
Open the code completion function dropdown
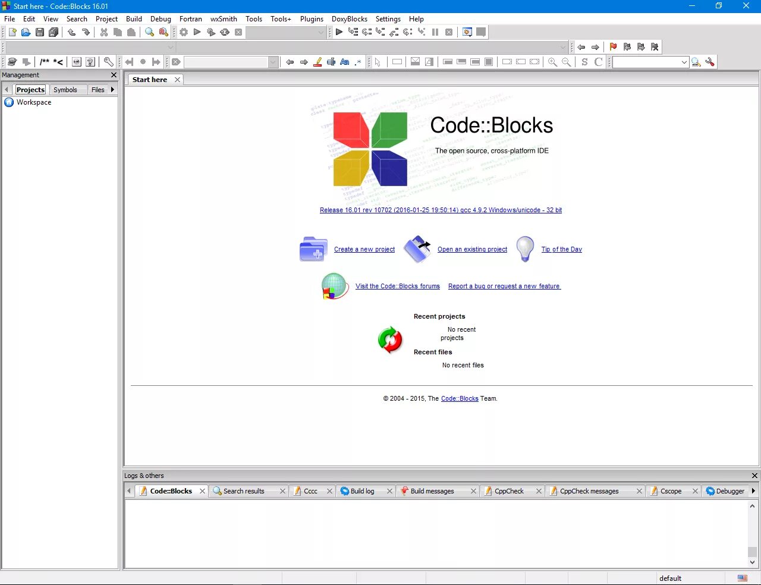[372, 47]
